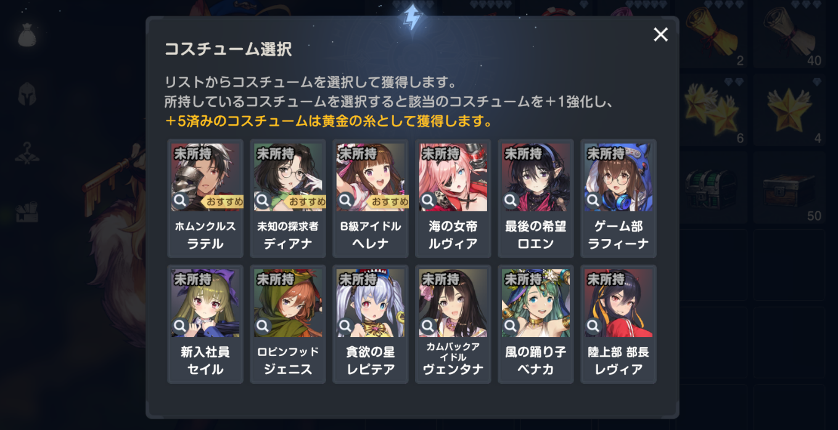Choose ゲーム部 ラフィーナ costume card
838x430 pixels.
pos(618,198)
